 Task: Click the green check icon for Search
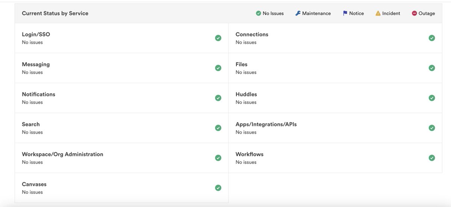pos(218,128)
